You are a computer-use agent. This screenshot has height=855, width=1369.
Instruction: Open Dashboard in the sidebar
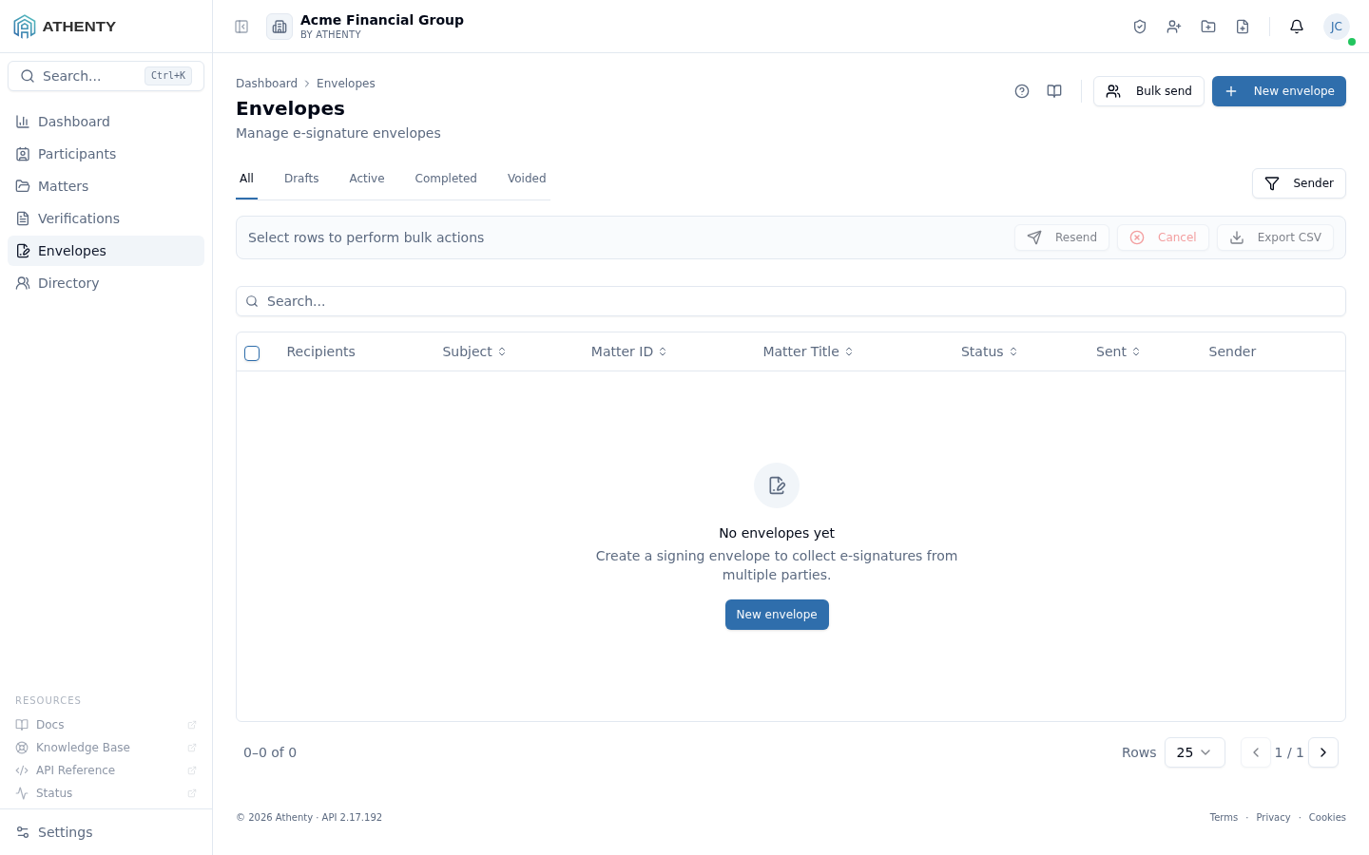106,122
